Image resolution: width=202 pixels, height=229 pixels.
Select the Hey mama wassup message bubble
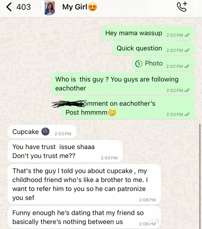[x=147, y=33]
